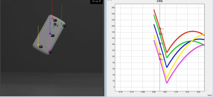
Task: Click the frame 27 indicator label
Action: coord(97,1)
